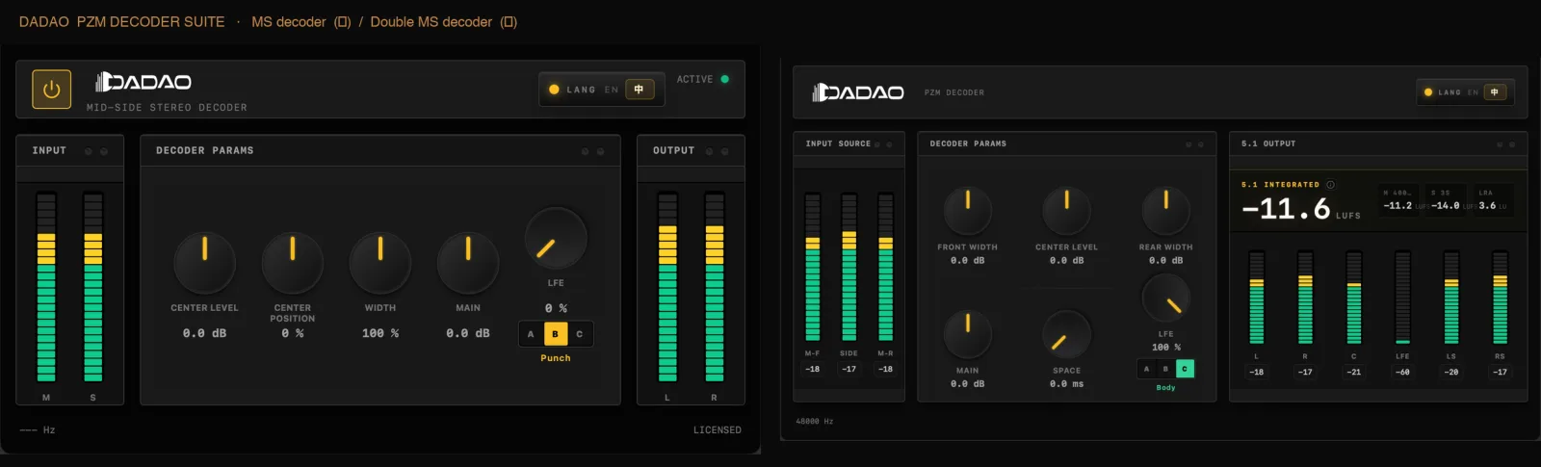Click the LFE knob in MS decoder
Image resolution: width=1541 pixels, height=467 pixels.
point(556,238)
